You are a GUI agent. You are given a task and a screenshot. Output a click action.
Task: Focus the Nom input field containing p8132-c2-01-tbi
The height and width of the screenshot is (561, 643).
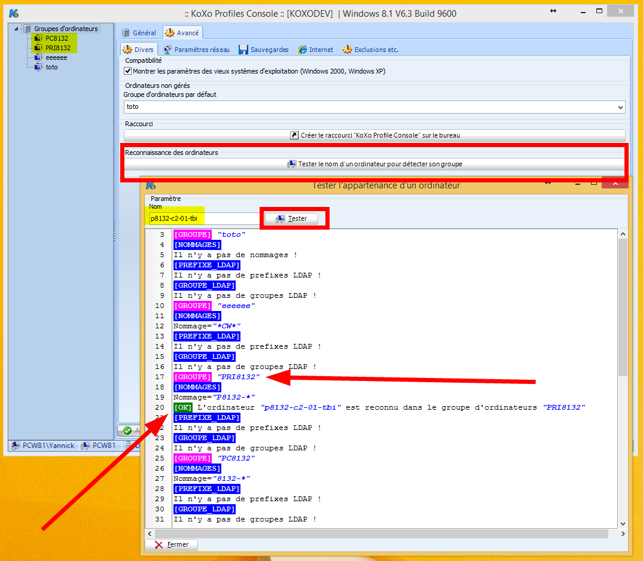(x=203, y=218)
